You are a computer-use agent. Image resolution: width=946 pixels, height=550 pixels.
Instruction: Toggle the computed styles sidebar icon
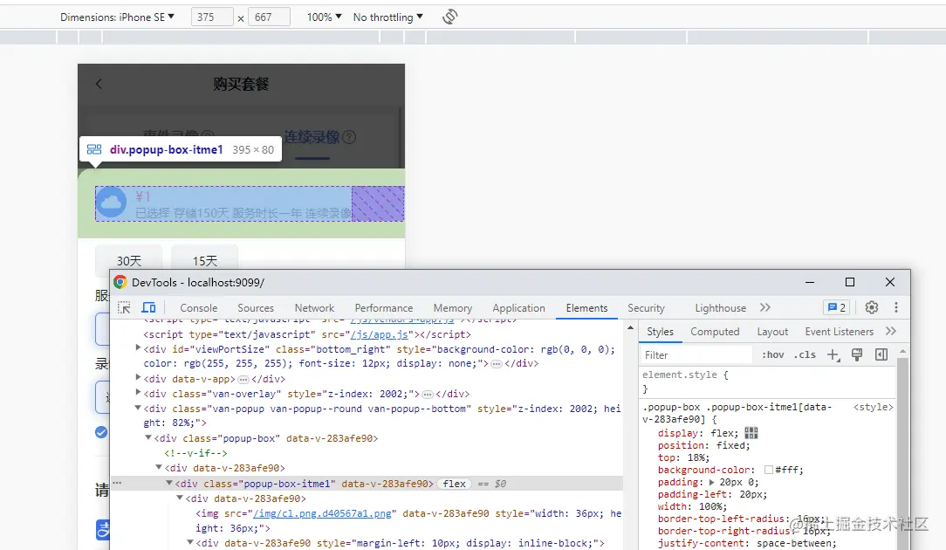tap(881, 355)
